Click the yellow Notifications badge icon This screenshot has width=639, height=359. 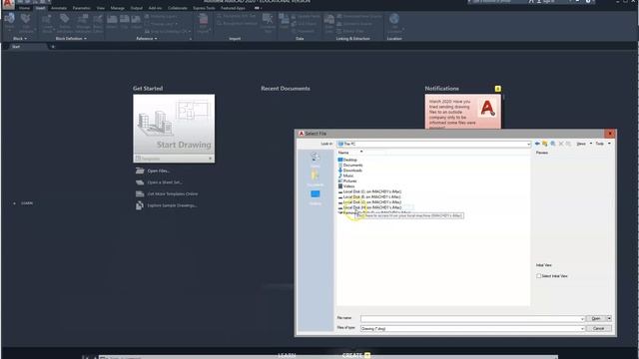[x=497, y=89]
